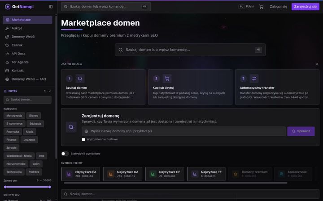Click the magnifier icon in Szukaj domen card

(x=80, y=79)
